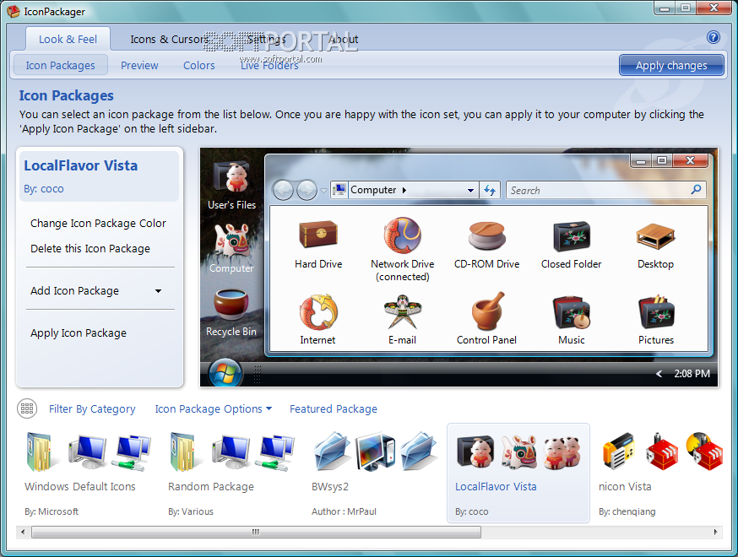Viewport: 738px width, 557px height.
Task: Open the Icon Package Options menu
Action: click(213, 408)
